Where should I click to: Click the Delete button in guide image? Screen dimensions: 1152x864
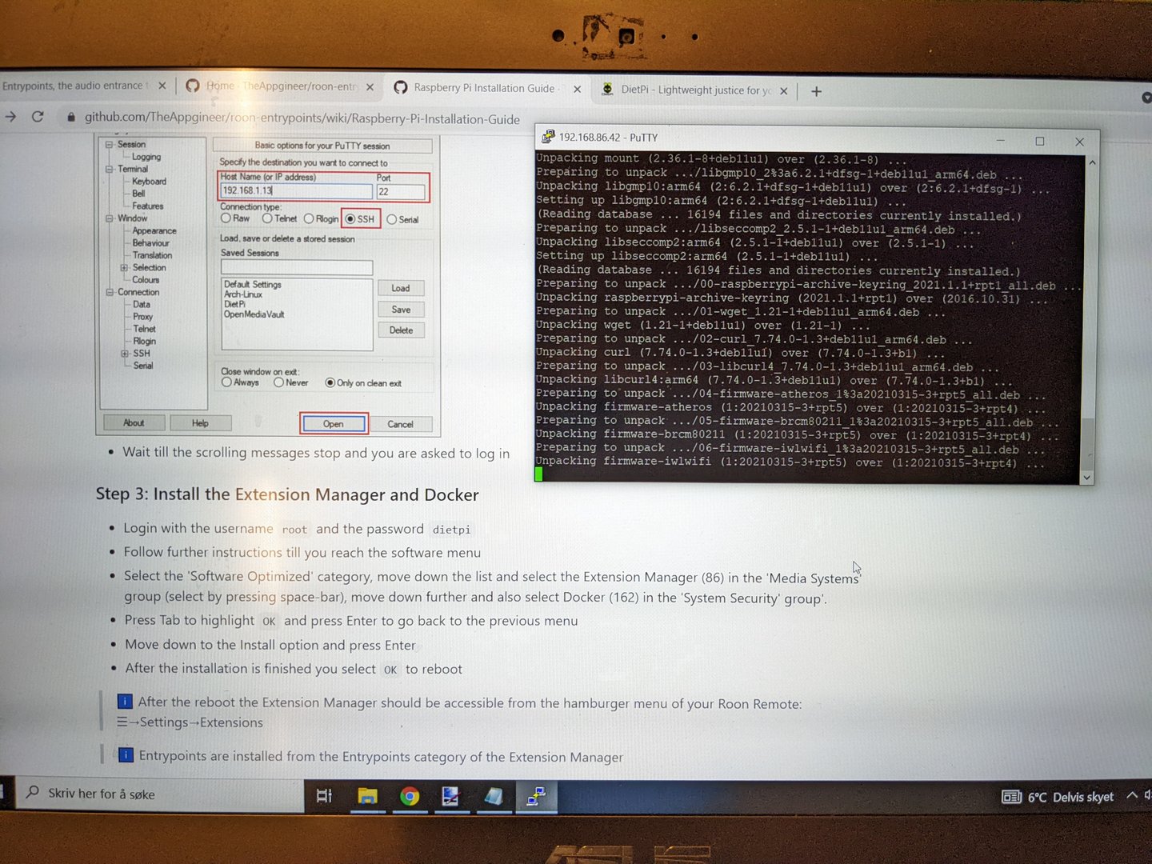click(401, 330)
